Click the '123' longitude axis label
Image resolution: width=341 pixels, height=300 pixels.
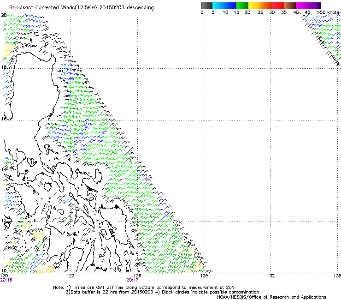[x=71, y=276]
